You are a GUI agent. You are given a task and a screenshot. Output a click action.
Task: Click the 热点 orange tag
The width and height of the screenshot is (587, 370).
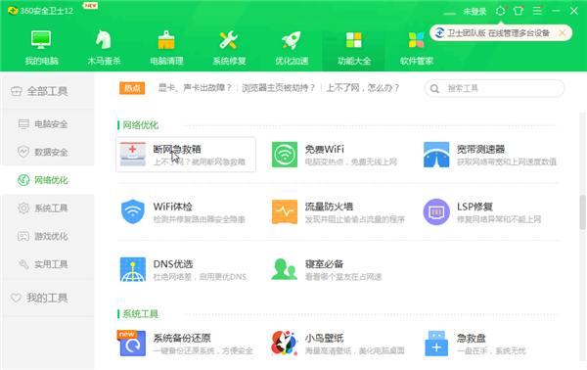pos(132,88)
